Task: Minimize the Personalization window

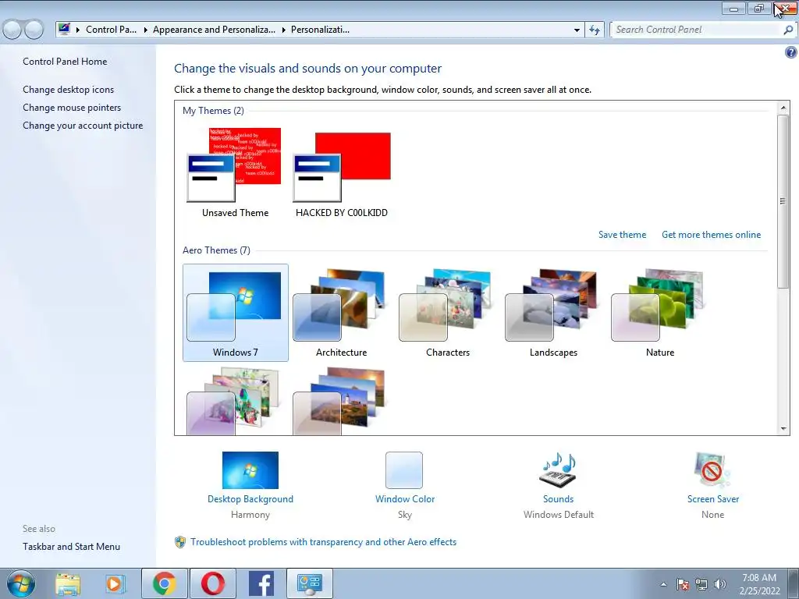Action: tap(733, 9)
